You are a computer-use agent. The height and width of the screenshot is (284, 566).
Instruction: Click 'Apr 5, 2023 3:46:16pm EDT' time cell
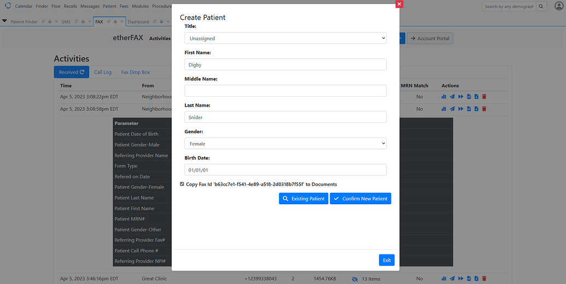[x=89, y=279]
